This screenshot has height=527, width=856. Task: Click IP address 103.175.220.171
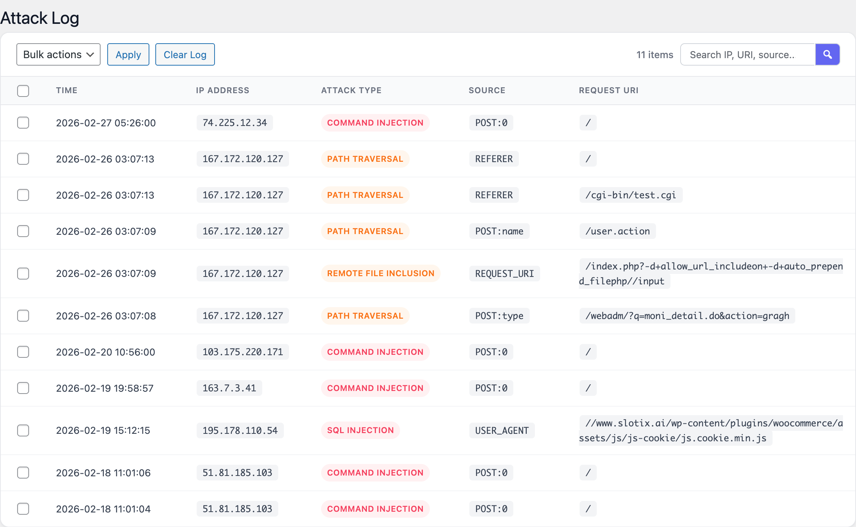coord(242,352)
